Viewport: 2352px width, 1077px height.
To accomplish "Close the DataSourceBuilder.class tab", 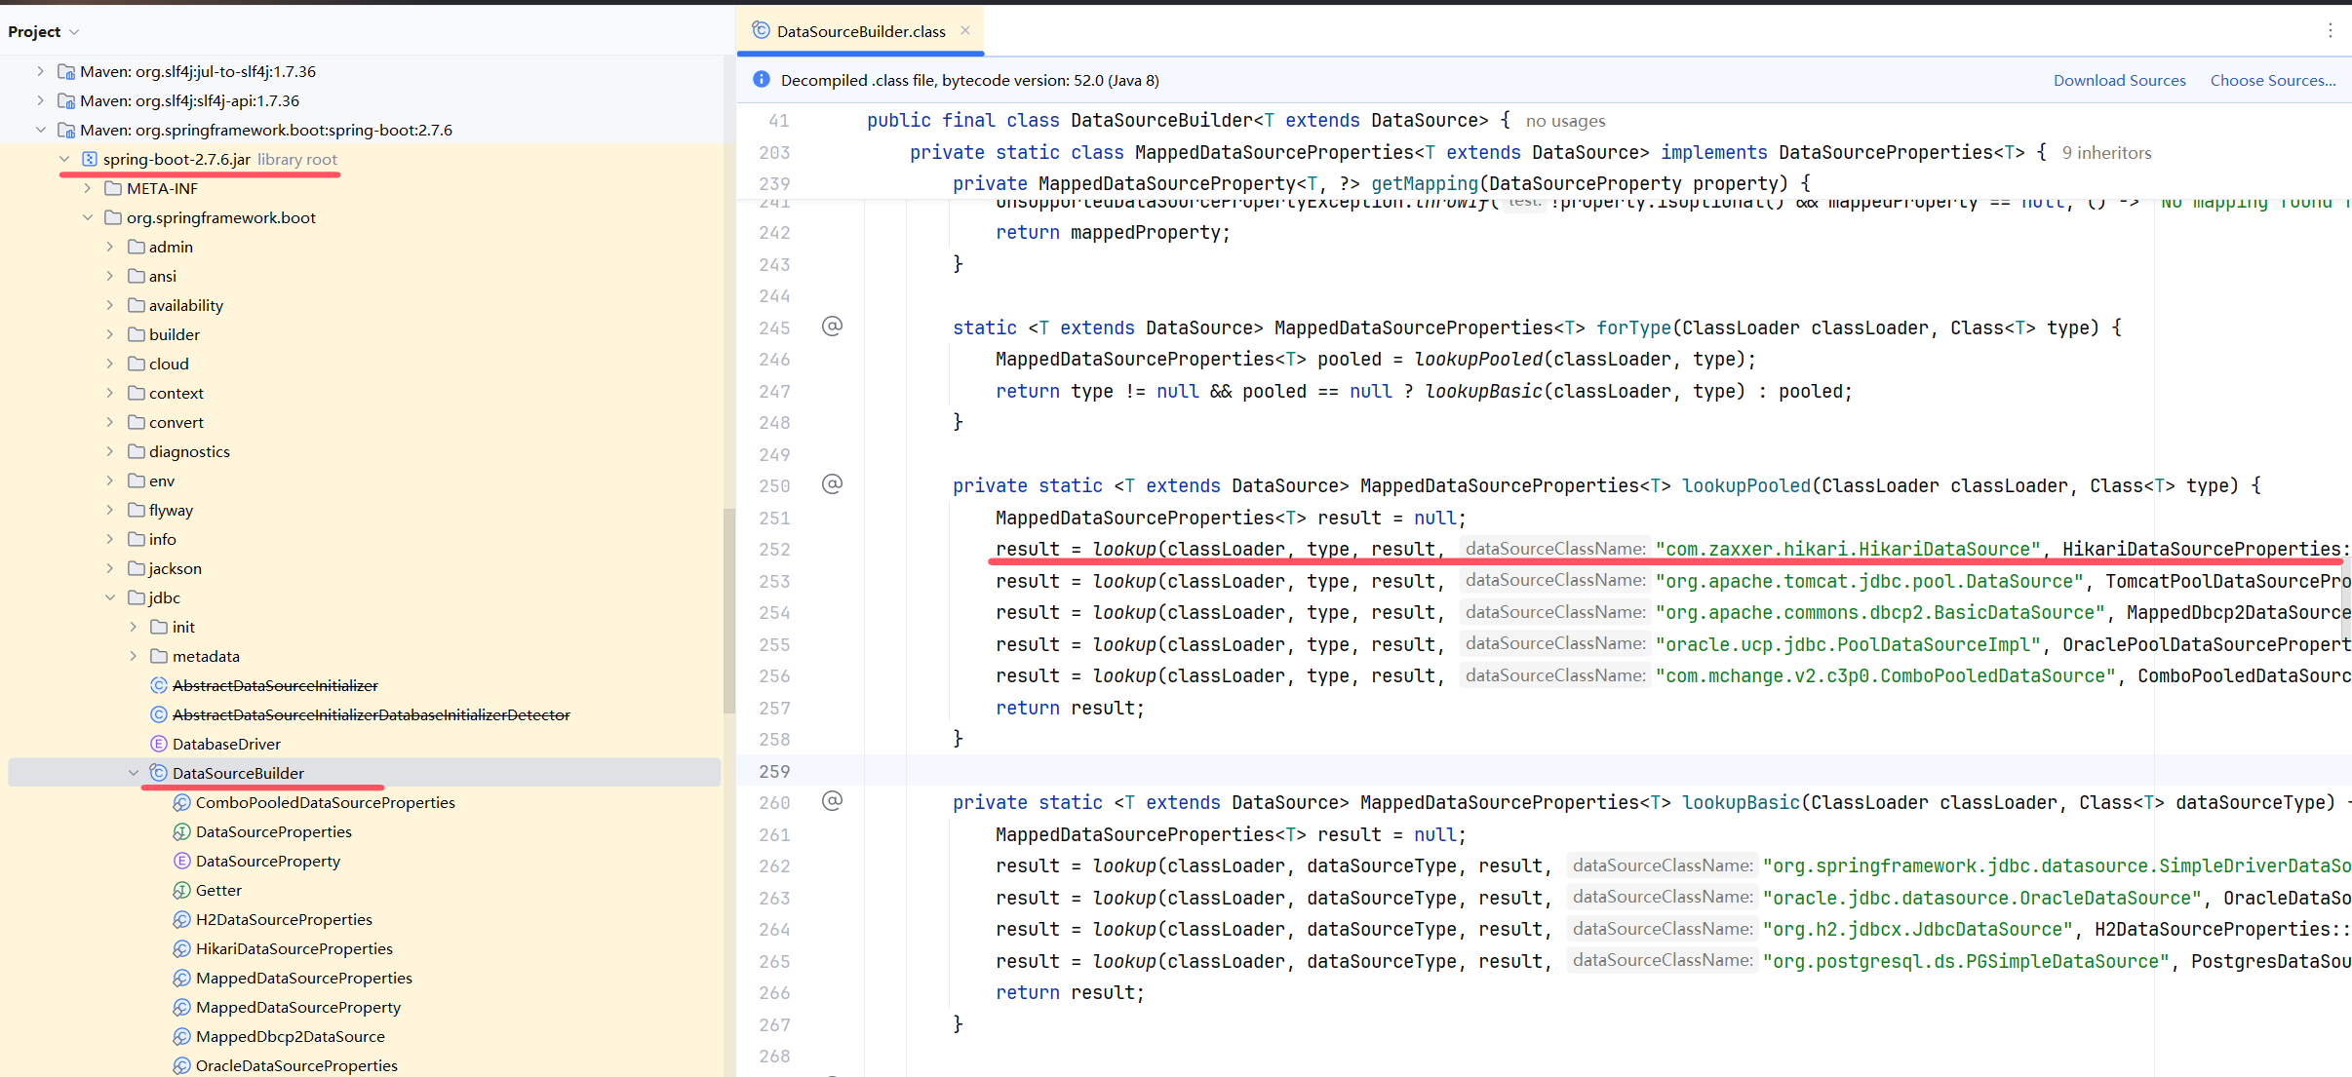I will (965, 30).
